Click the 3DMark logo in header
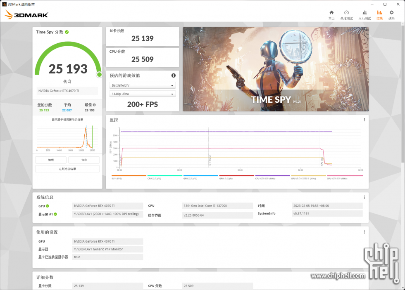405x290 pixels. pyautogui.click(x=26, y=15)
